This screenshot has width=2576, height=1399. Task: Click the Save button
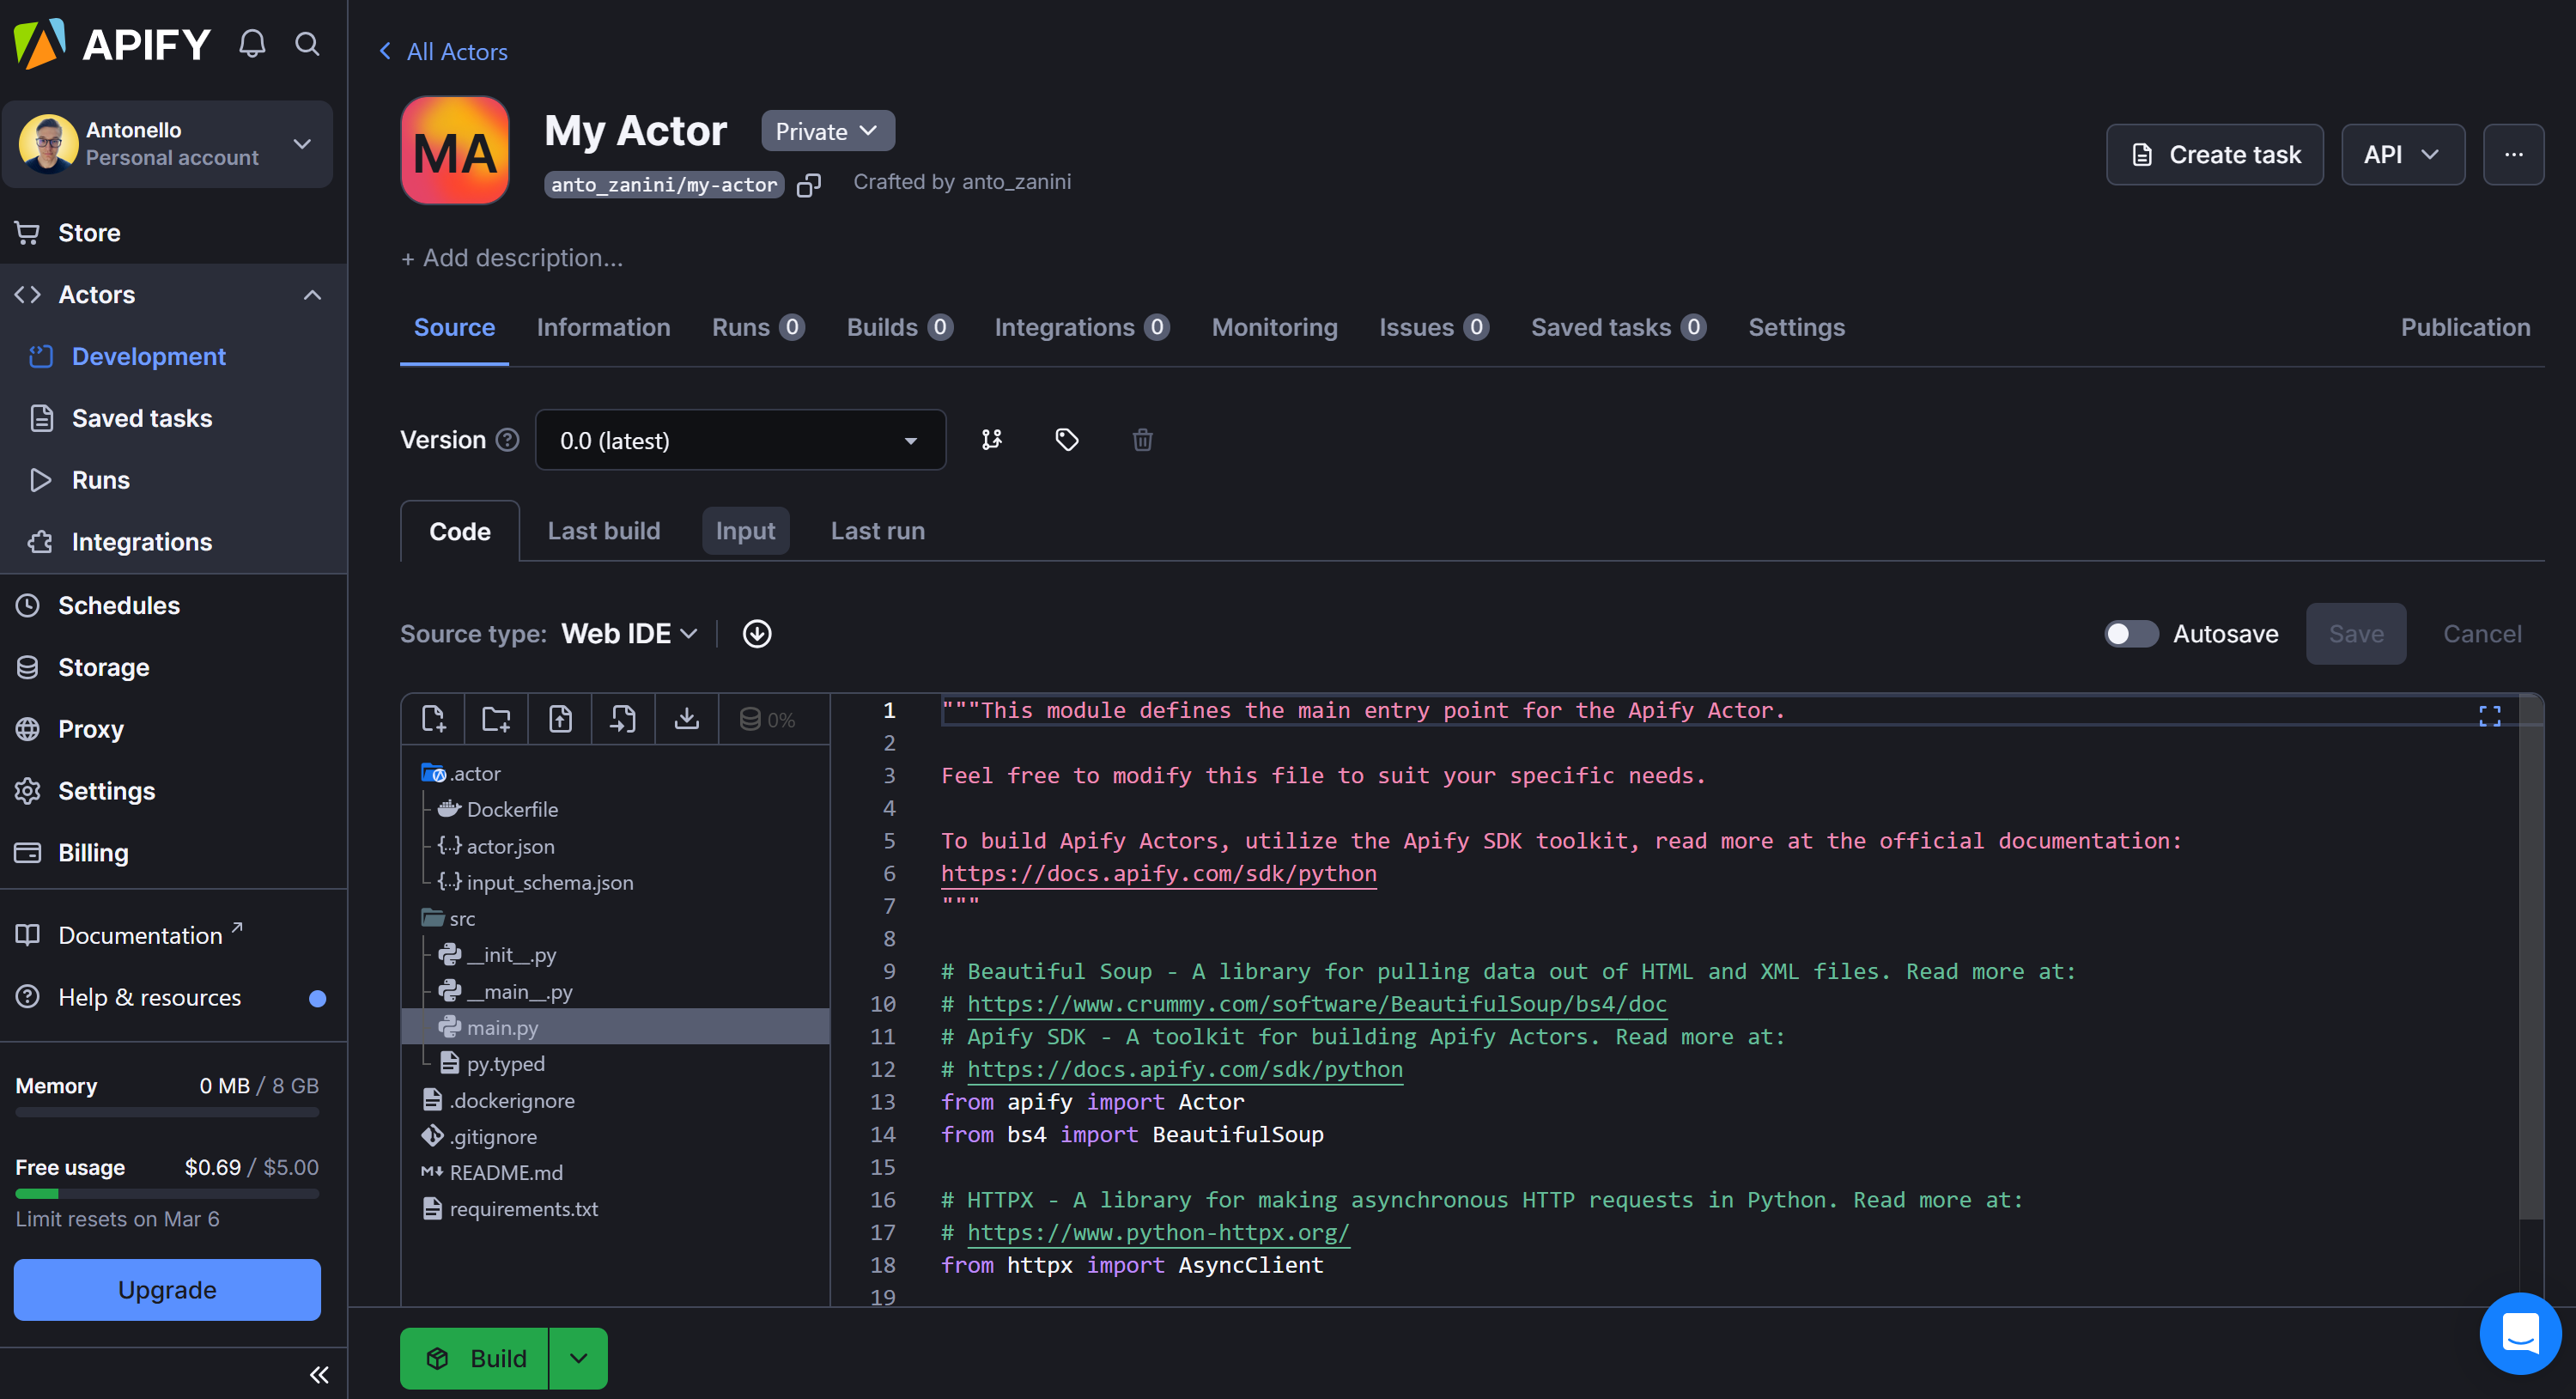tap(2355, 632)
